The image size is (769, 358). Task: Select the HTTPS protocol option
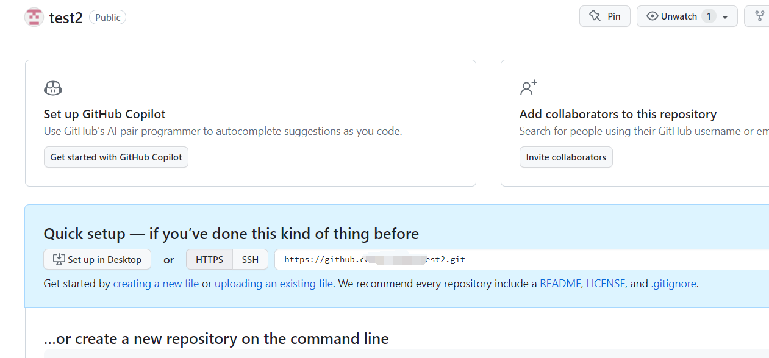pos(209,259)
